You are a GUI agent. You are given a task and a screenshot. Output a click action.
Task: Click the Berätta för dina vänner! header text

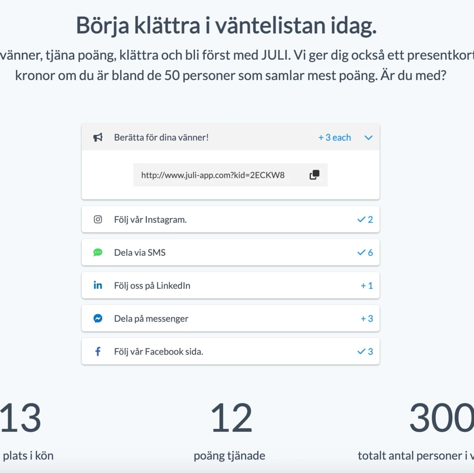click(x=161, y=137)
